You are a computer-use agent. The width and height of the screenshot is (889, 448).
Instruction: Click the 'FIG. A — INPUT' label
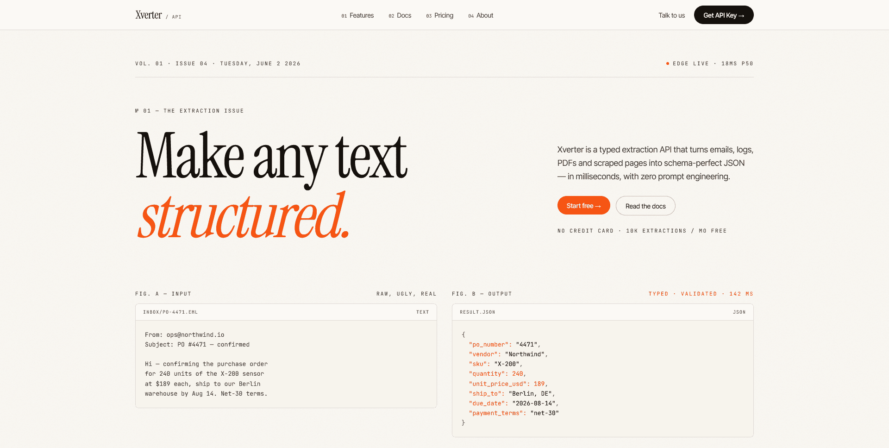163,294
